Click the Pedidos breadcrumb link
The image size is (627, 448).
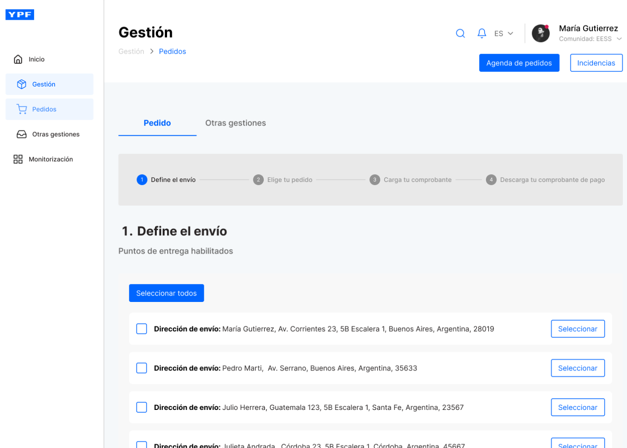172,52
